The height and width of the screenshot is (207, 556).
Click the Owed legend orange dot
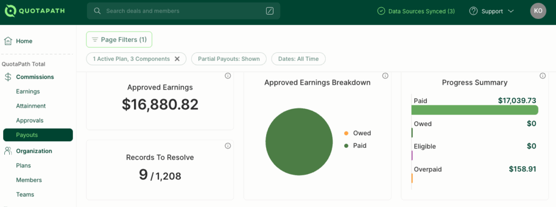click(x=346, y=134)
